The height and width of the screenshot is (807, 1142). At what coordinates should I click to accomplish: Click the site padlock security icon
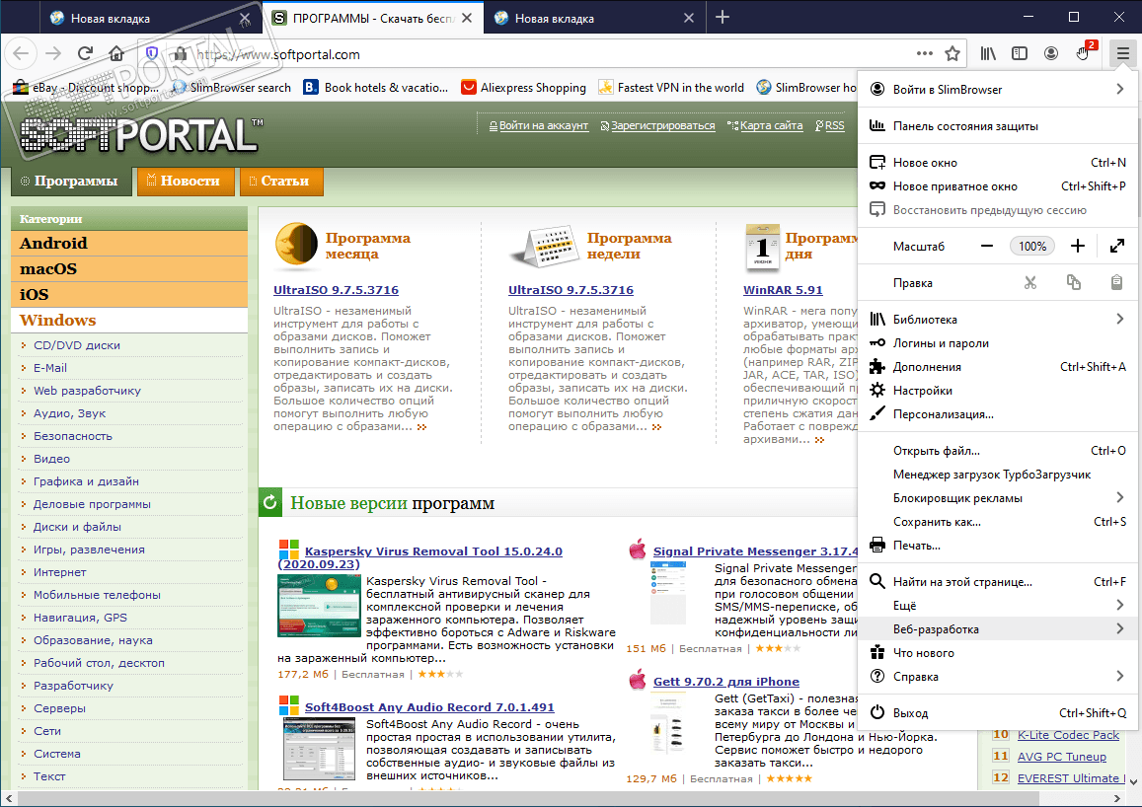point(180,54)
